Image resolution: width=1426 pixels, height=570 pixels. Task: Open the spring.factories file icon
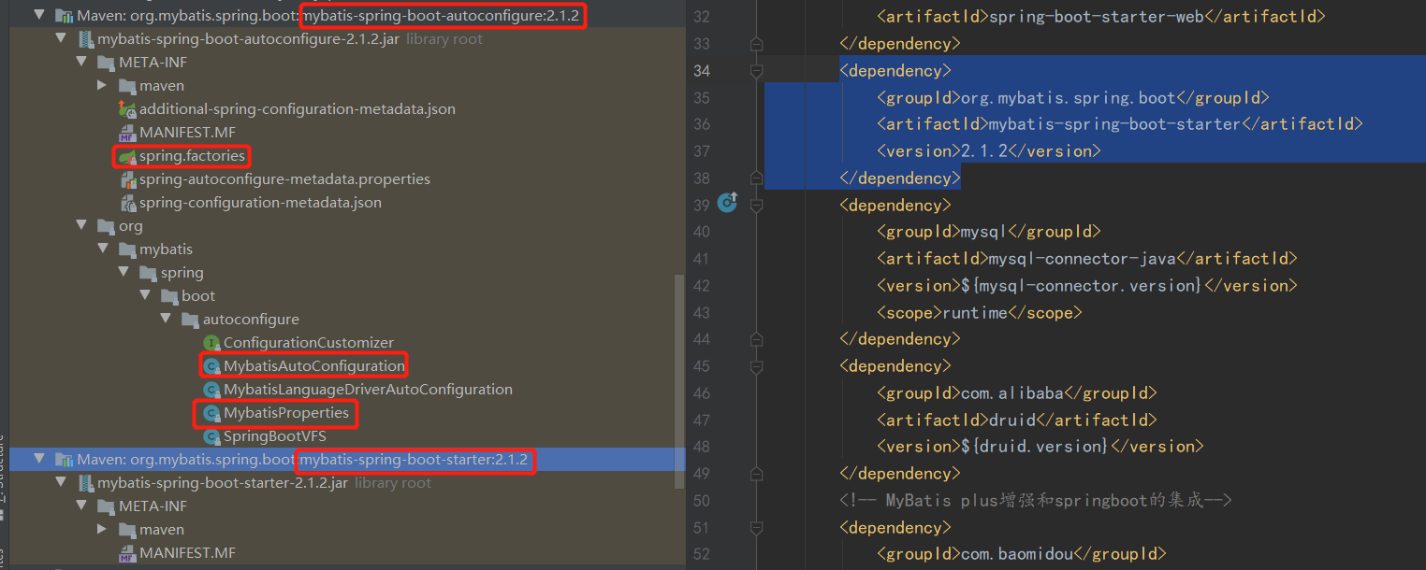(x=127, y=156)
